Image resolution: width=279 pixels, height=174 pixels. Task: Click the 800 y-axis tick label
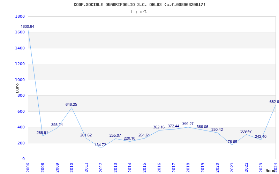coord(21,95)
